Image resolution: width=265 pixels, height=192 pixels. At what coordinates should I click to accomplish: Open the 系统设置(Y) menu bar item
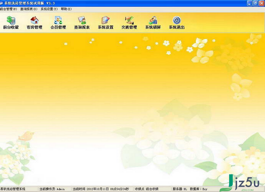click(x=49, y=9)
